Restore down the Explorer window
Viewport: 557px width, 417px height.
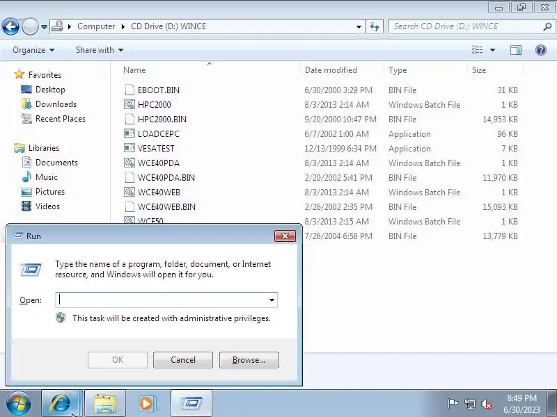coord(521,8)
